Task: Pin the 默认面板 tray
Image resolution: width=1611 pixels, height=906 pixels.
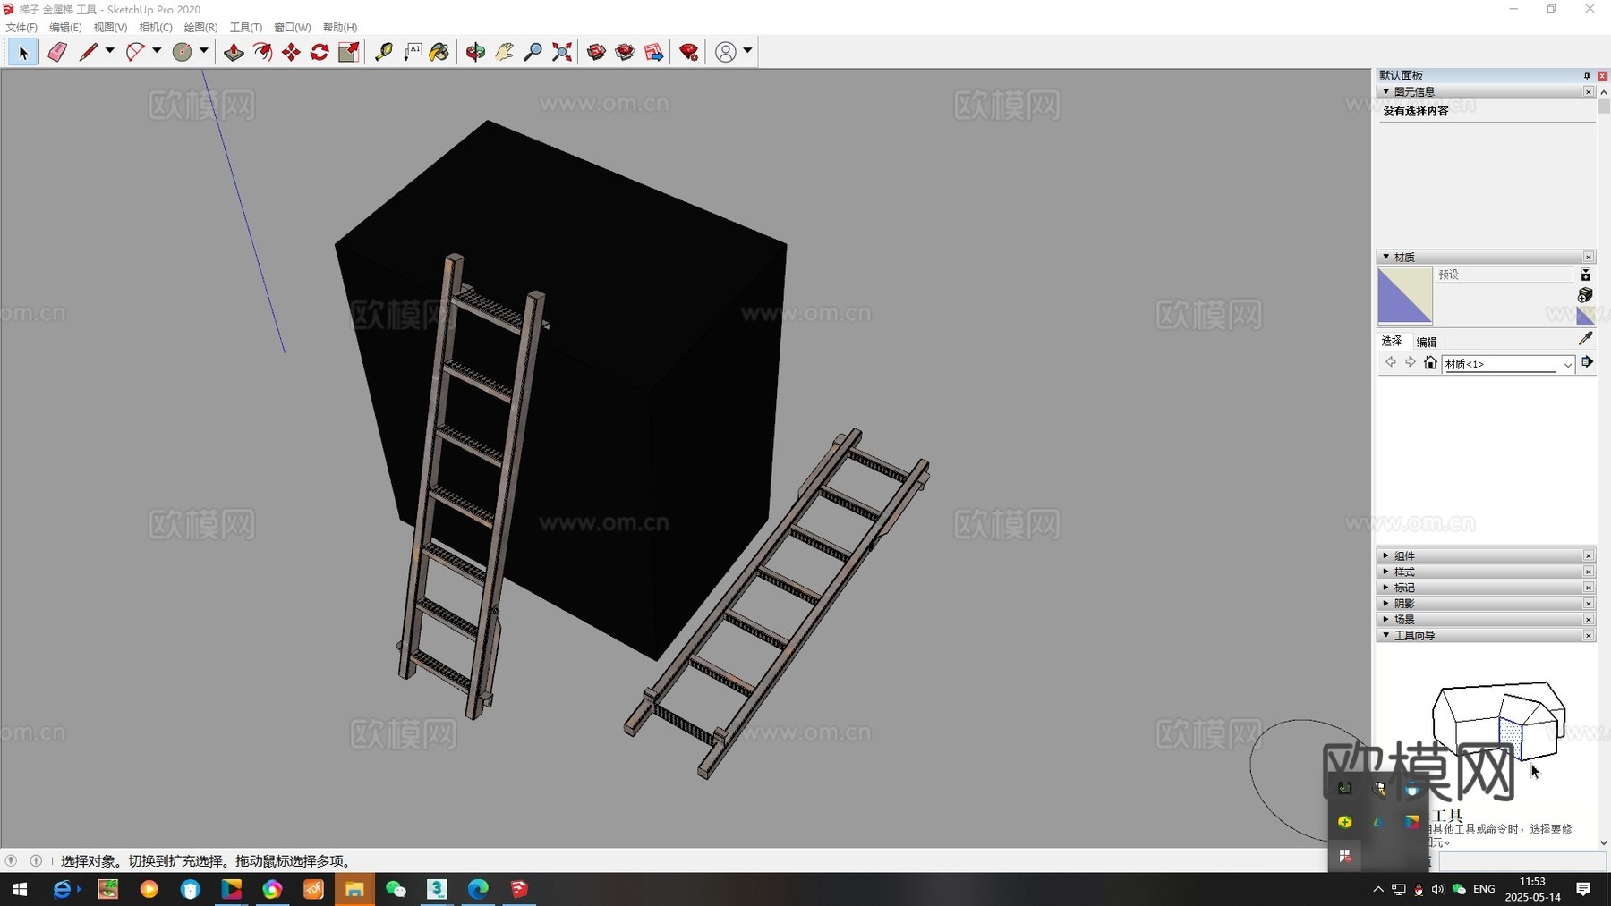Action: pyautogui.click(x=1587, y=76)
